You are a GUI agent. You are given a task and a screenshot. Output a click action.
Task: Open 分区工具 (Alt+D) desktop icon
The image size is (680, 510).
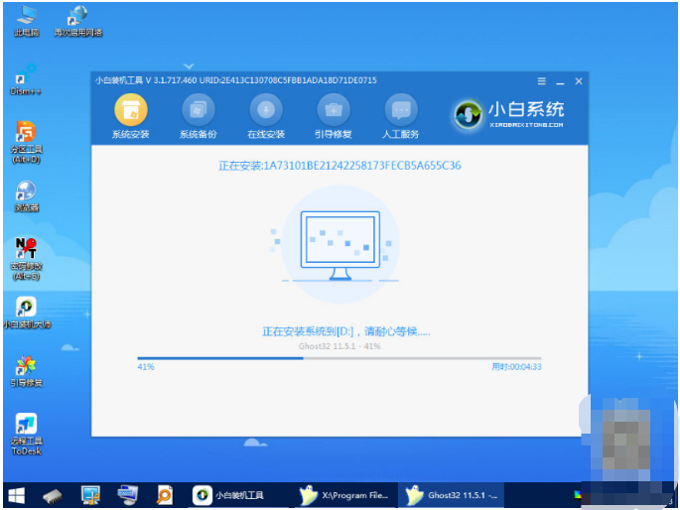(26, 143)
